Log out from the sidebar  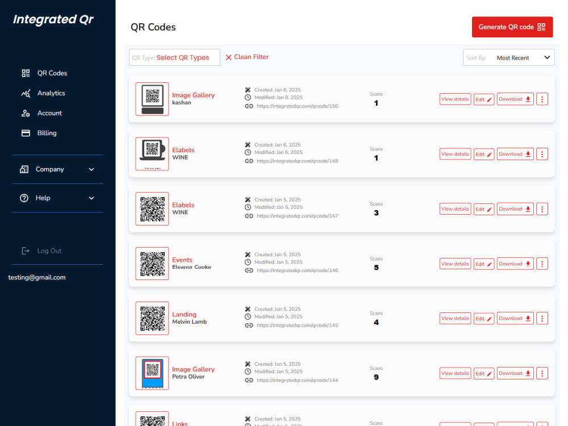pos(41,250)
